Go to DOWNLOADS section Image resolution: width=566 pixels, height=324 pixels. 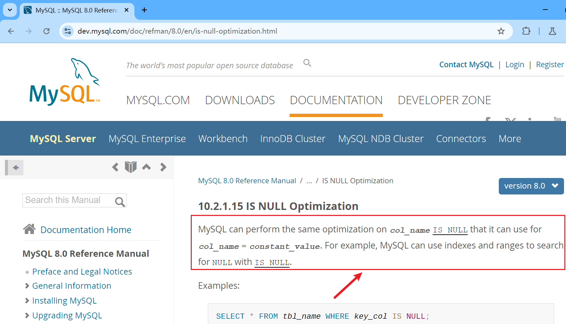click(240, 100)
